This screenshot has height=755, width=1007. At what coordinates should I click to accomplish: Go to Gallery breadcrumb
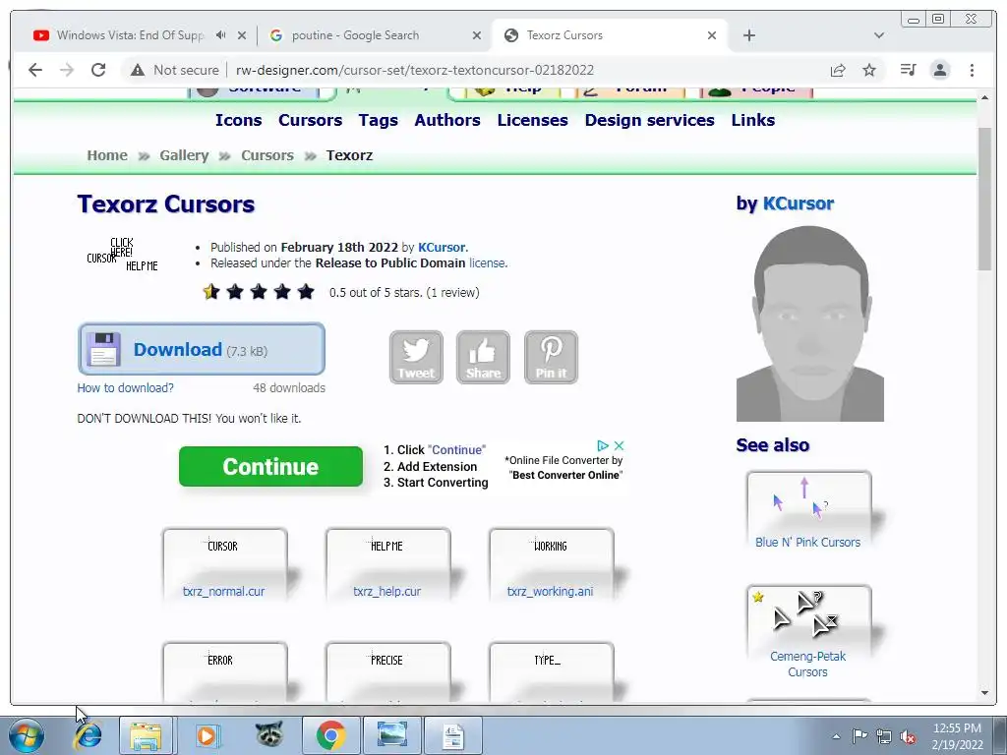point(184,155)
